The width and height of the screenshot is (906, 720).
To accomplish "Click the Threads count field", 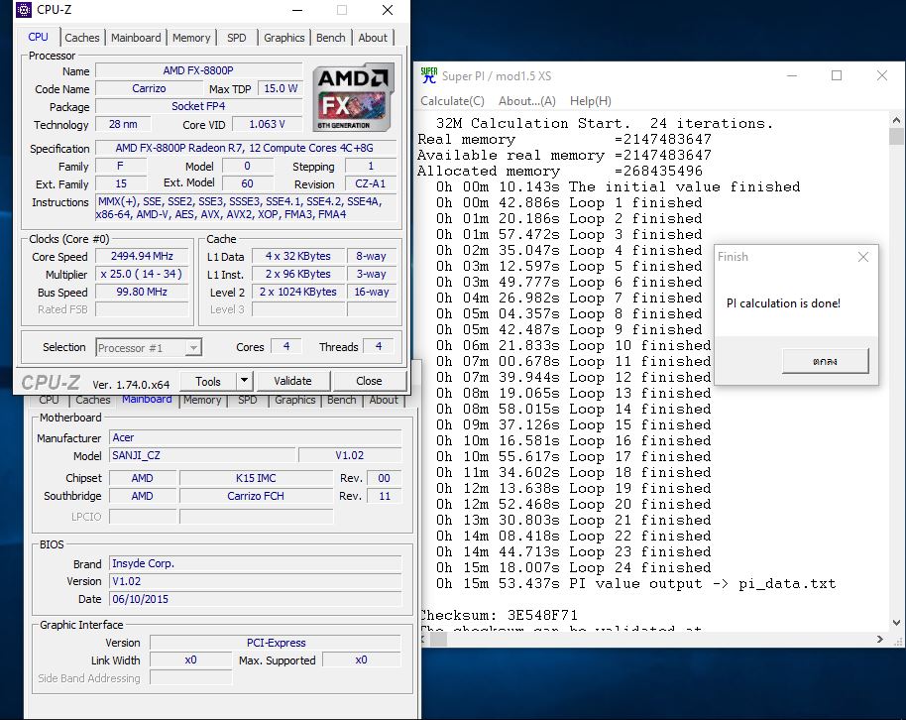I will point(379,346).
